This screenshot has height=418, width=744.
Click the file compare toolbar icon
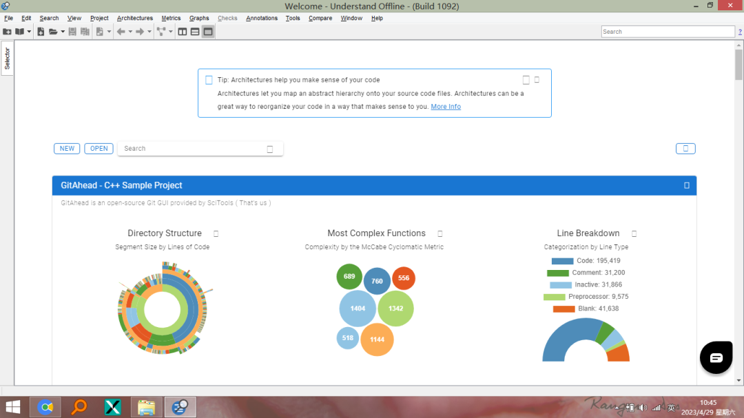100,32
